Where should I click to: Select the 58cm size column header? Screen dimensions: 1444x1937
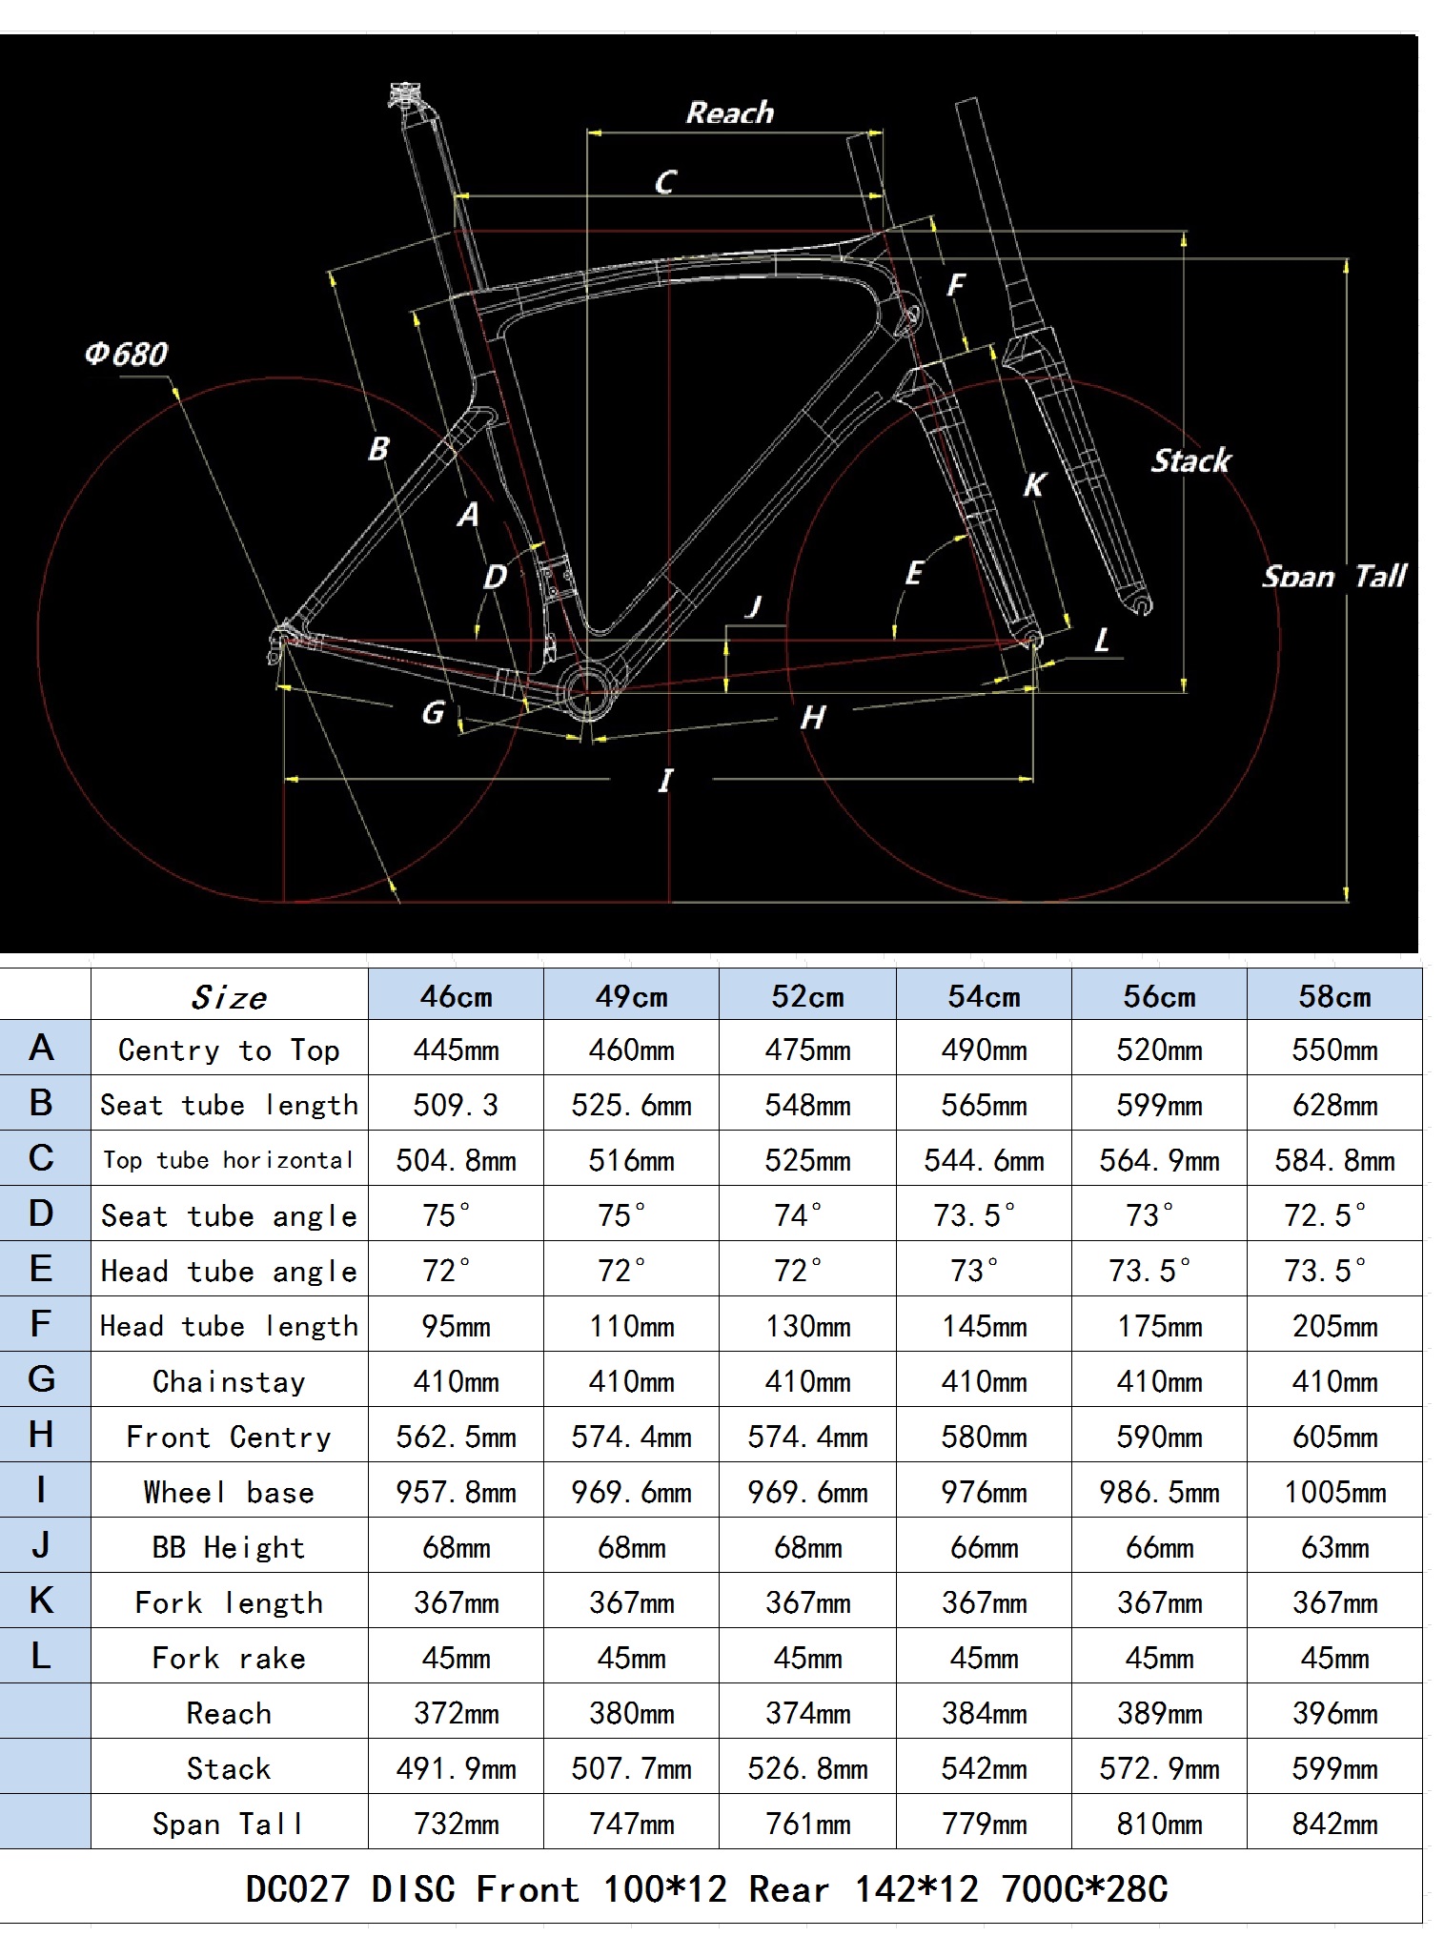[x=1334, y=996]
